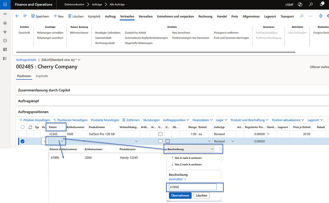Toggle the select-all circle in grid header

[22, 127]
